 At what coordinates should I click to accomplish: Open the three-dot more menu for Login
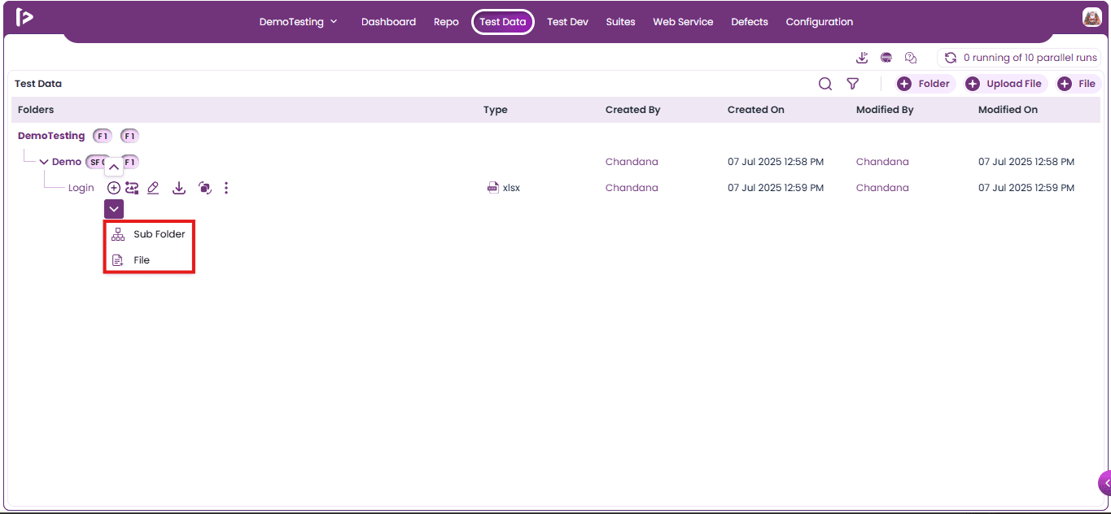(x=226, y=188)
